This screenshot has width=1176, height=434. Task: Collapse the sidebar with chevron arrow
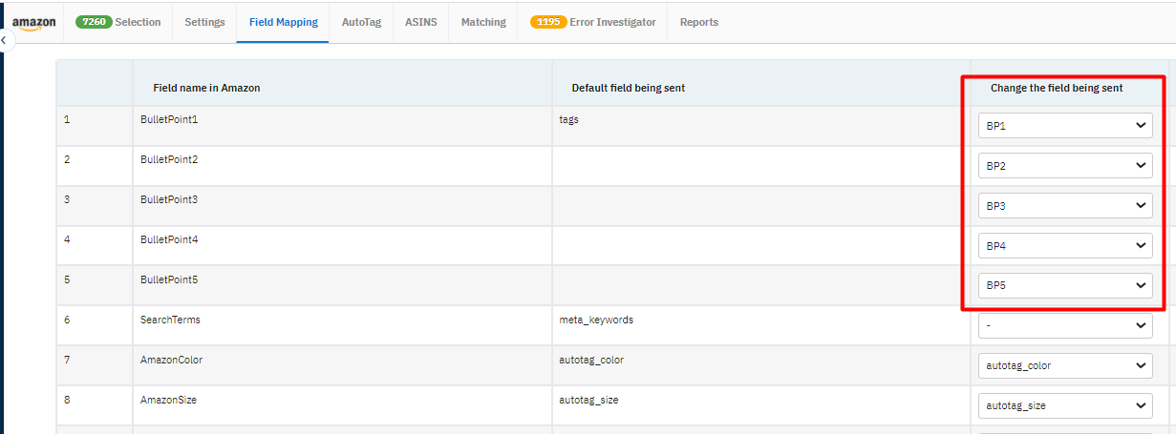pos(3,41)
